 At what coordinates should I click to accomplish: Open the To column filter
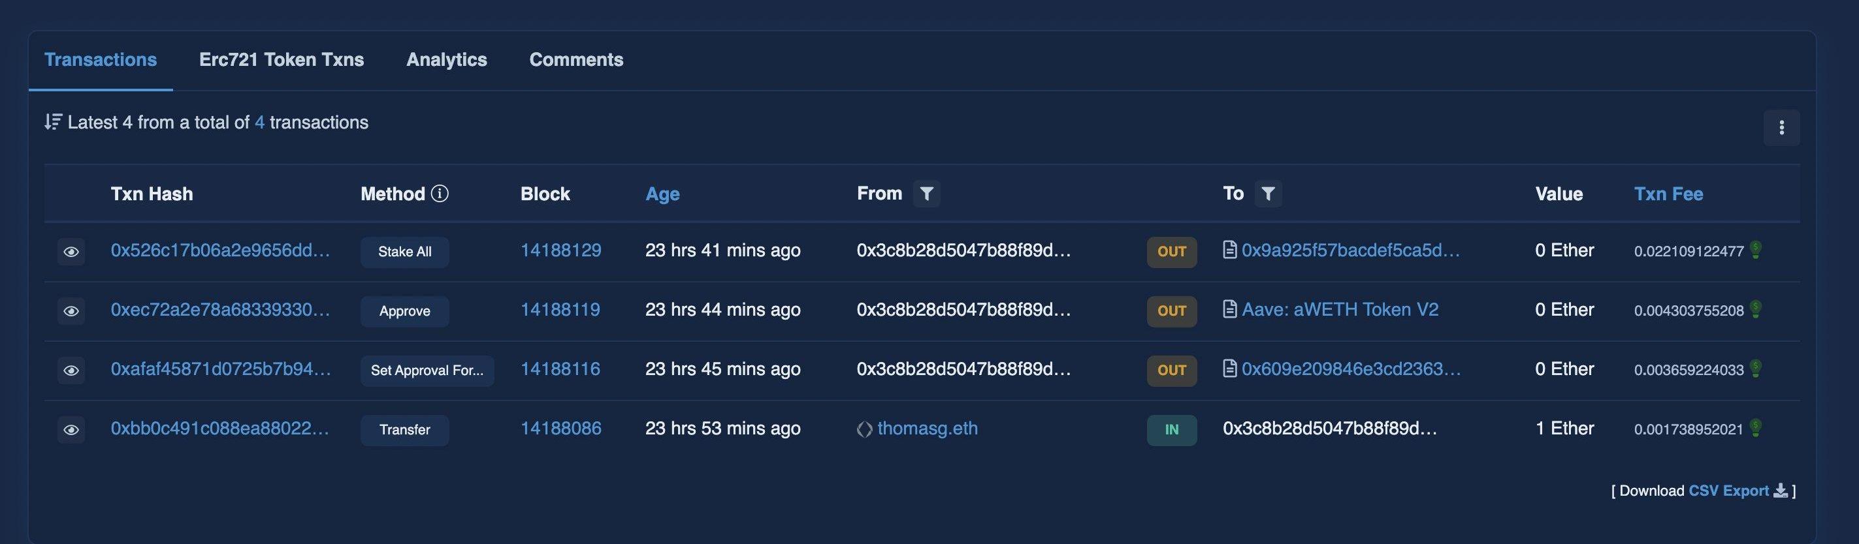pyautogui.click(x=1268, y=193)
